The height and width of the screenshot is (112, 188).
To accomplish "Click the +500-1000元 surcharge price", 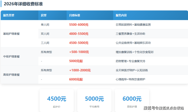I will point(79,52).
